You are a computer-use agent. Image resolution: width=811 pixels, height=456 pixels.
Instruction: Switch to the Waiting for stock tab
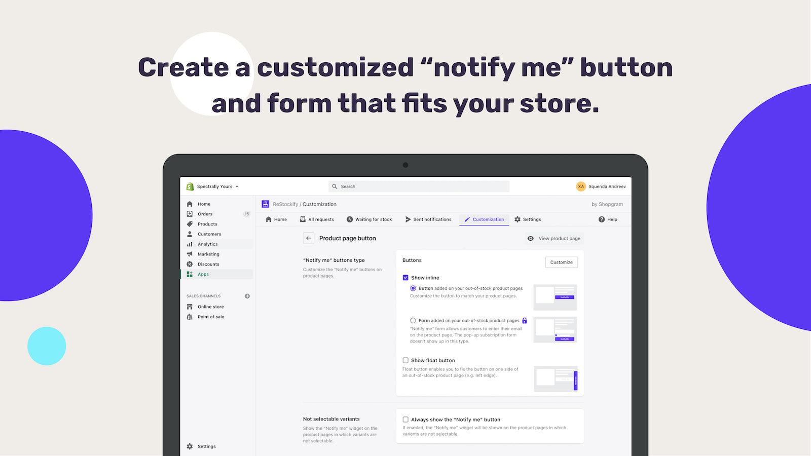coord(369,219)
